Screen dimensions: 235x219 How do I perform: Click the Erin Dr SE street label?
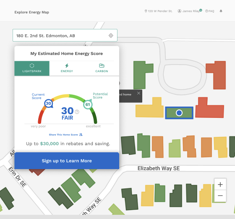tap(17, 177)
